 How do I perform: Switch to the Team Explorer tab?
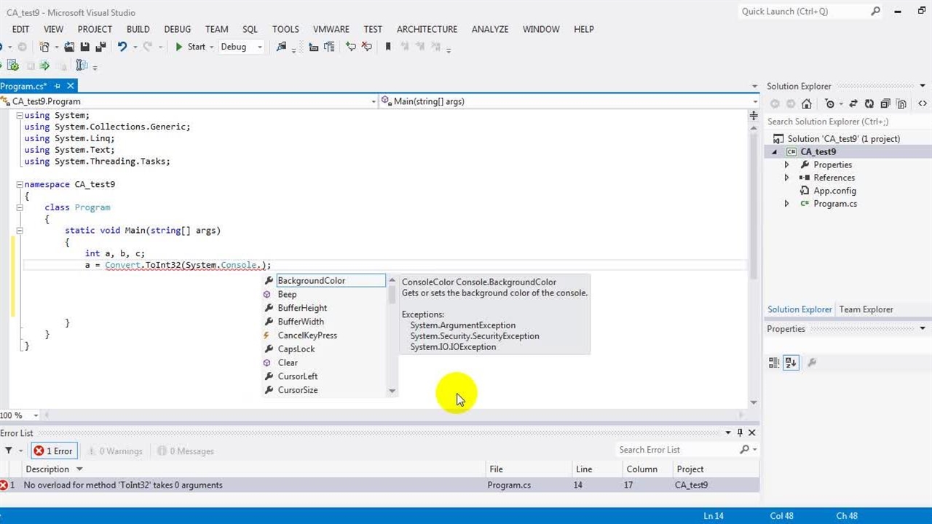click(866, 309)
